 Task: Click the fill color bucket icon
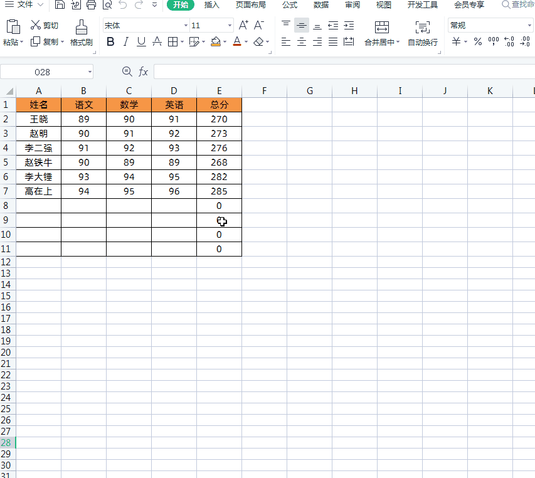coord(216,41)
